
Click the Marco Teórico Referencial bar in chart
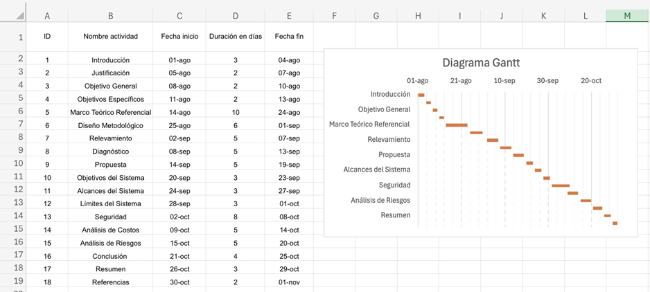(x=456, y=125)
